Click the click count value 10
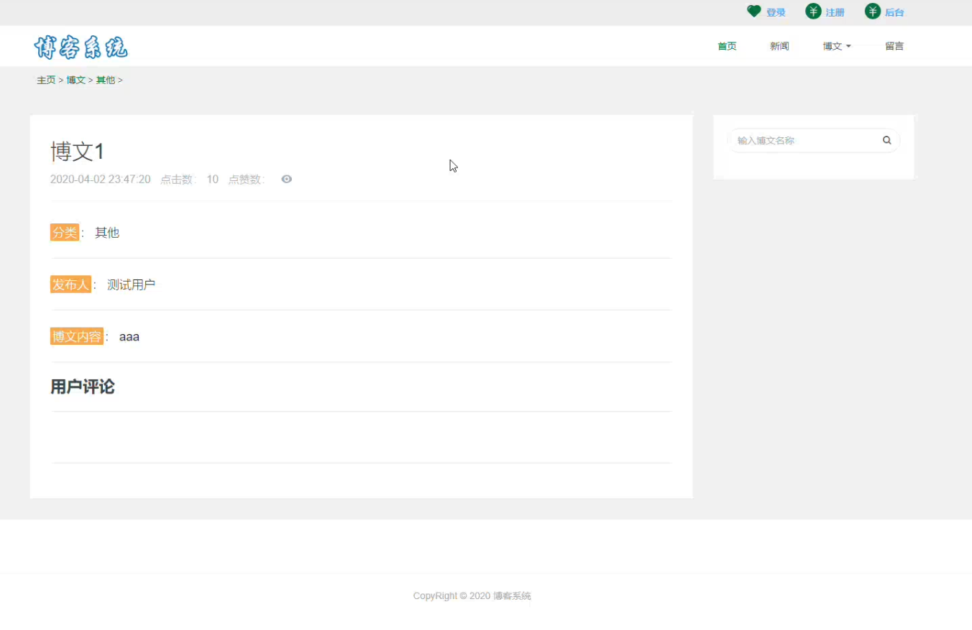This screenshot has height=630, width=972. [213, 180]
